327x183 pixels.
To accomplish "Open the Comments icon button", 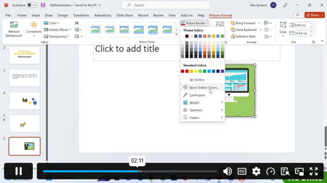I will point(298,15).
